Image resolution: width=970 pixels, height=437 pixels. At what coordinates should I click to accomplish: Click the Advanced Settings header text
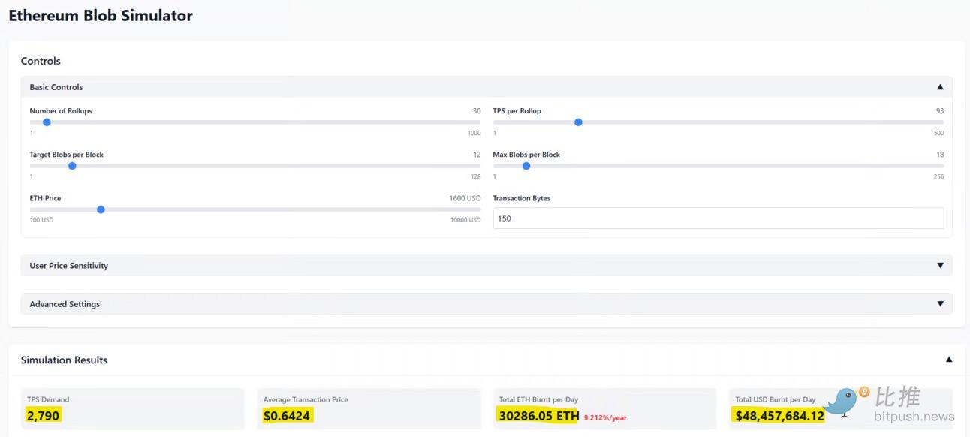tap(65, 304)
